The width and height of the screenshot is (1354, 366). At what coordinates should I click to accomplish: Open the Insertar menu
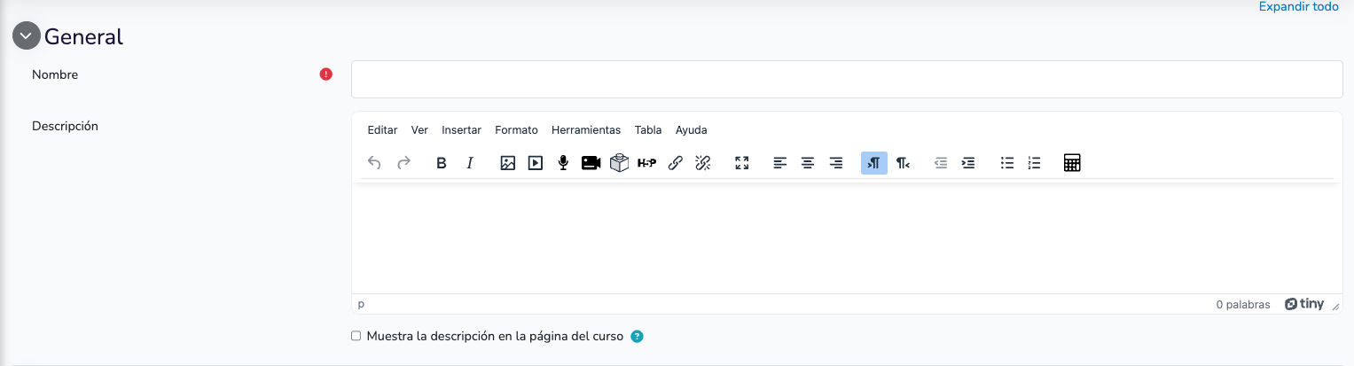[461, 130]
